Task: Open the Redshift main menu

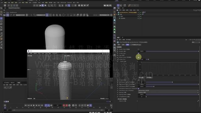Action: [70, 3]
